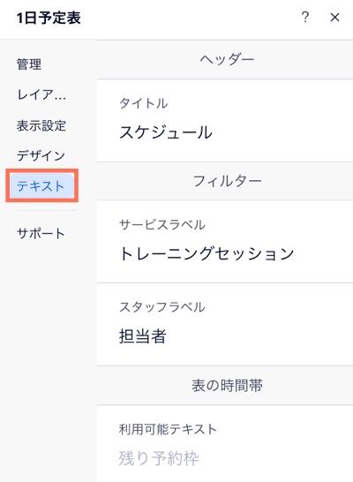Go to the デザイン tab

coord(41,155)
